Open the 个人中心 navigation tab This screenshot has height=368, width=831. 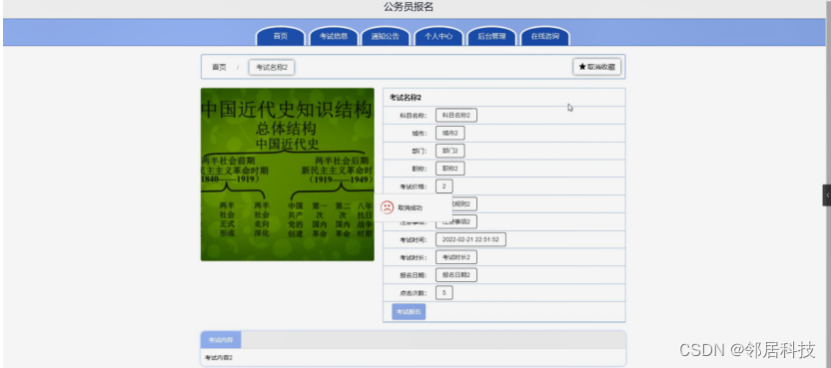(438, 36)
